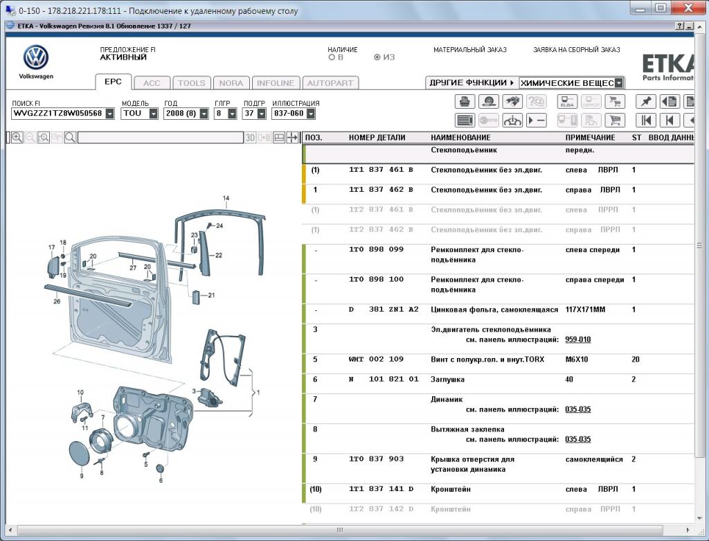Viewport: 709px width, 541px height.
Task: Click the ПРИМЕЧАНИЕ column header
Action: tap(590, 138)
